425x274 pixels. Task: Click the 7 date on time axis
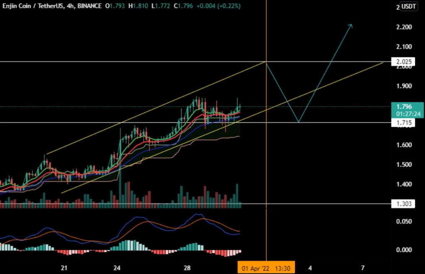point(363,268)
